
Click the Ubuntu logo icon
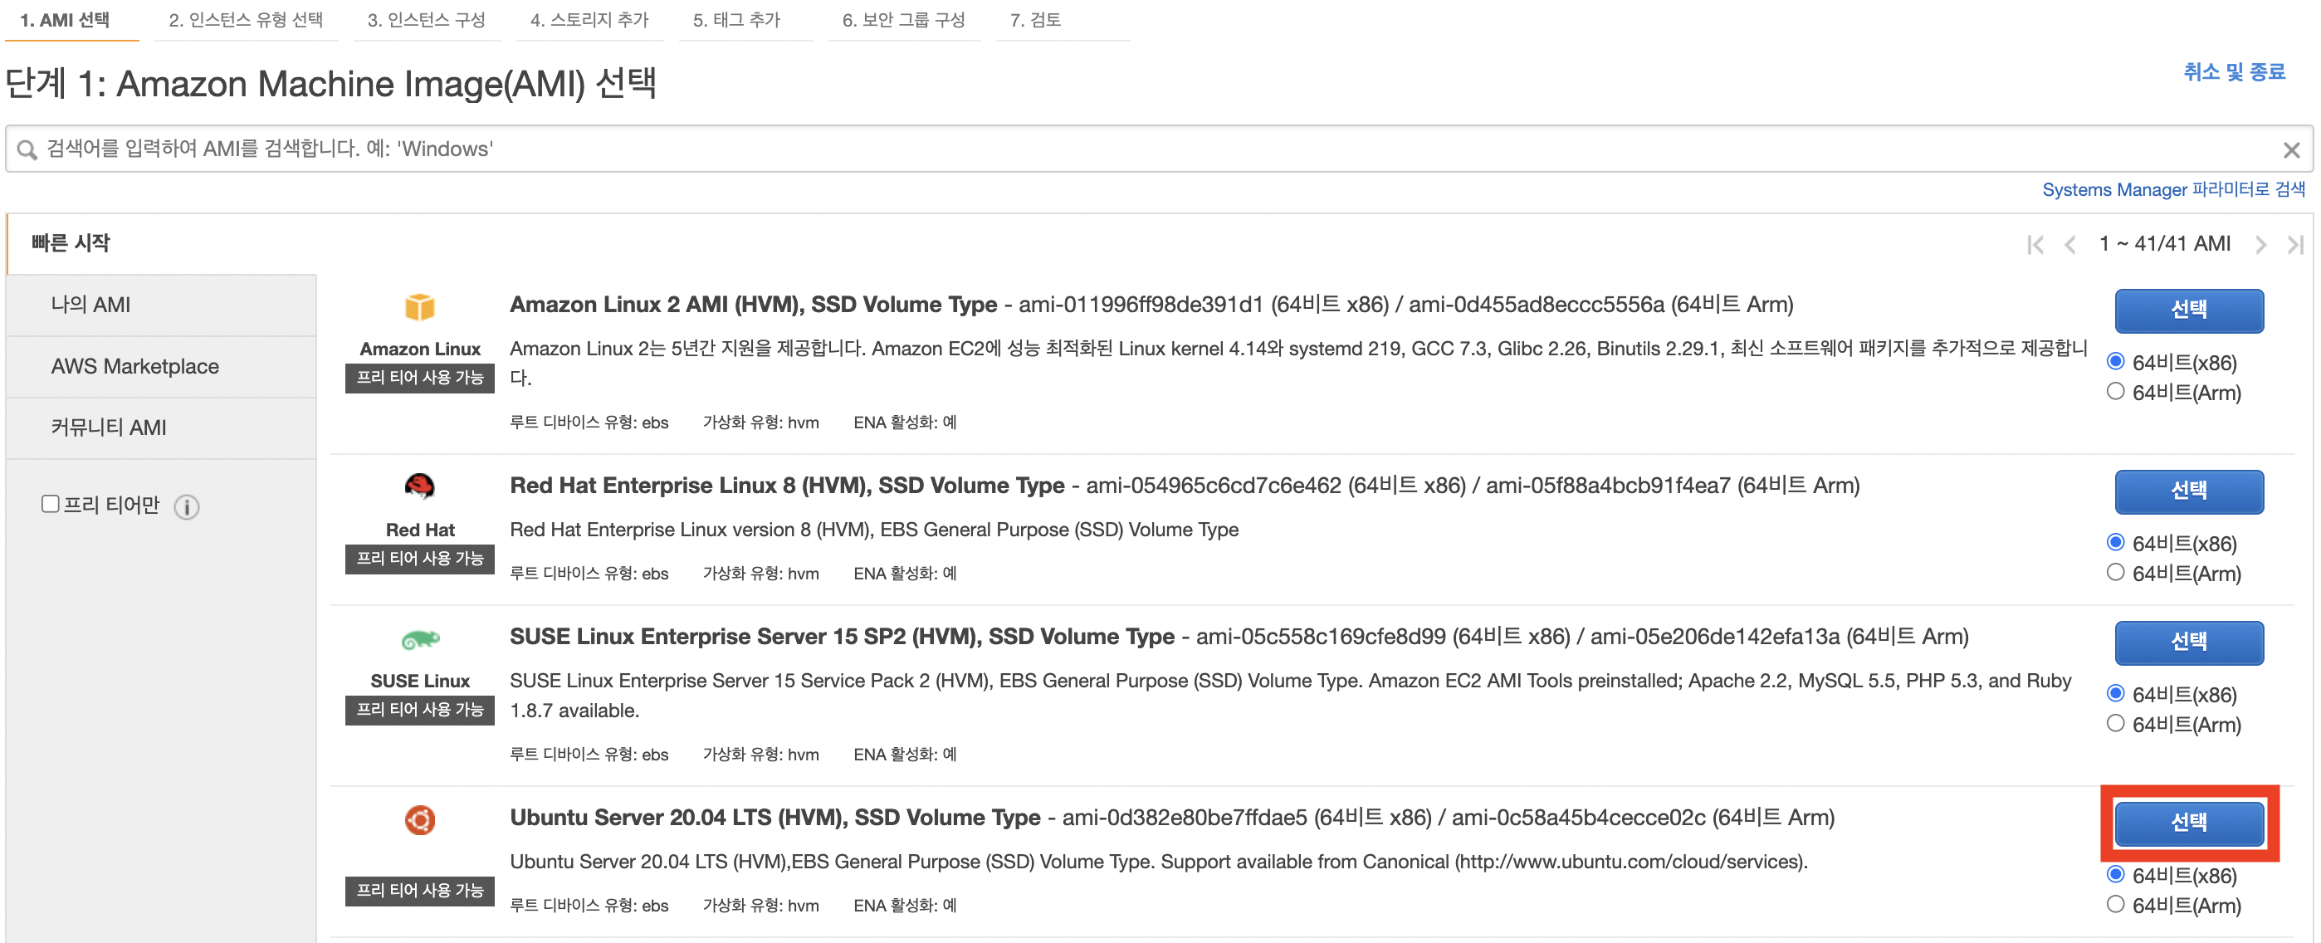[419, 819]
